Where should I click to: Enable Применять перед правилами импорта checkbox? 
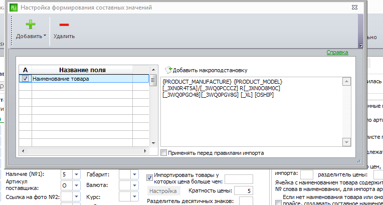point(164,153)
